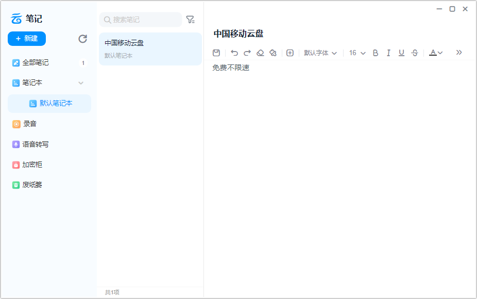Image resolution: width=477 pixels, height=299 pixels.
Task: Click the refresh notes icon
Action: pos(82,39)
